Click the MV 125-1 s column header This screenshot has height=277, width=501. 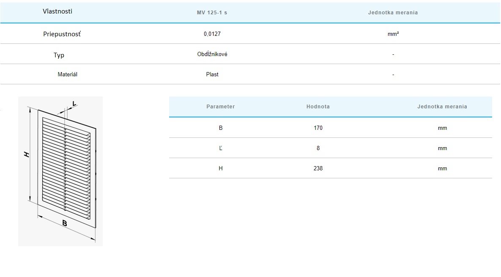click(212, 13)
